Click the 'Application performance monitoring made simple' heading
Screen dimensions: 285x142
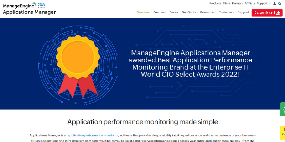tap(142, 122)
